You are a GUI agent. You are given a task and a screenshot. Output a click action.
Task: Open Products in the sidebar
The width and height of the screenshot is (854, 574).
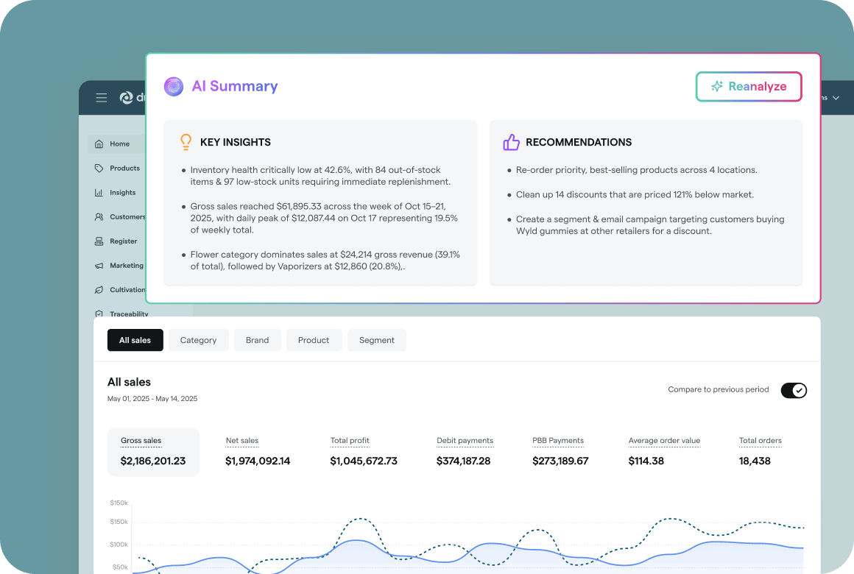pos(116,169)
